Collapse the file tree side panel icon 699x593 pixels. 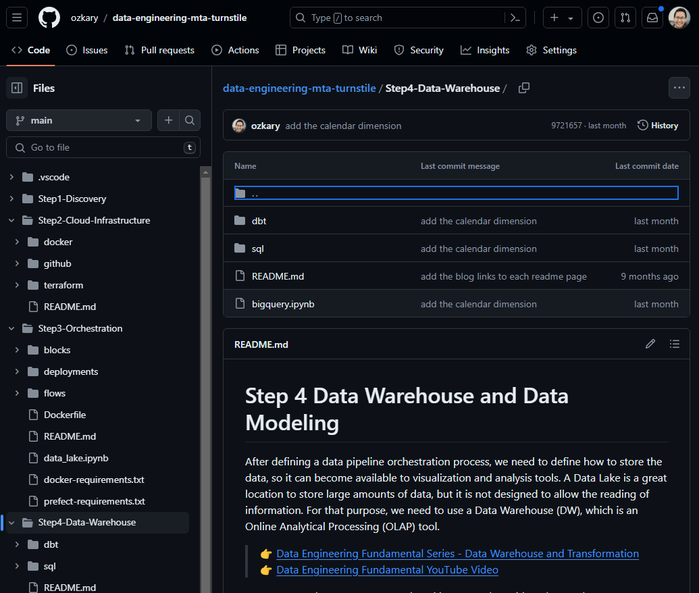[17, 88]
